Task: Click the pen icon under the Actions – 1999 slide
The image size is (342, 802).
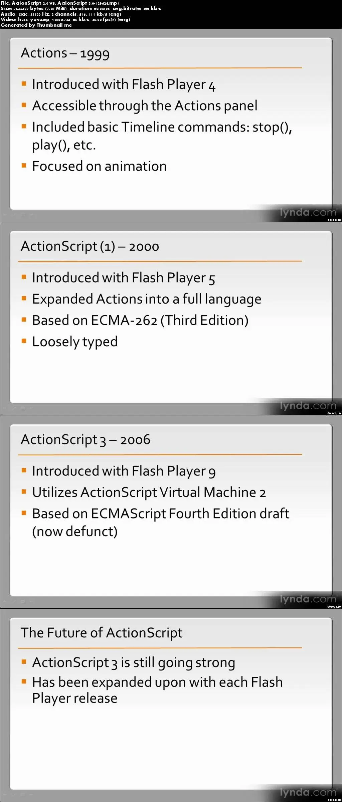Action: point(14,215)
